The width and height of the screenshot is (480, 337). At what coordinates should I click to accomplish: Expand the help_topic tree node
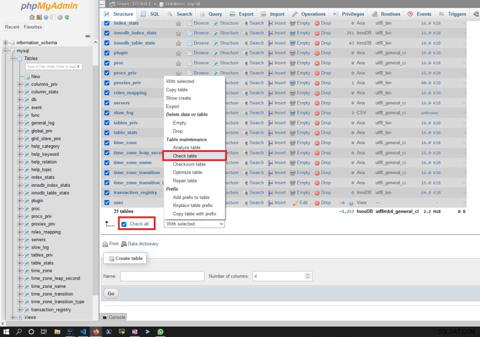tap(20, 169)
